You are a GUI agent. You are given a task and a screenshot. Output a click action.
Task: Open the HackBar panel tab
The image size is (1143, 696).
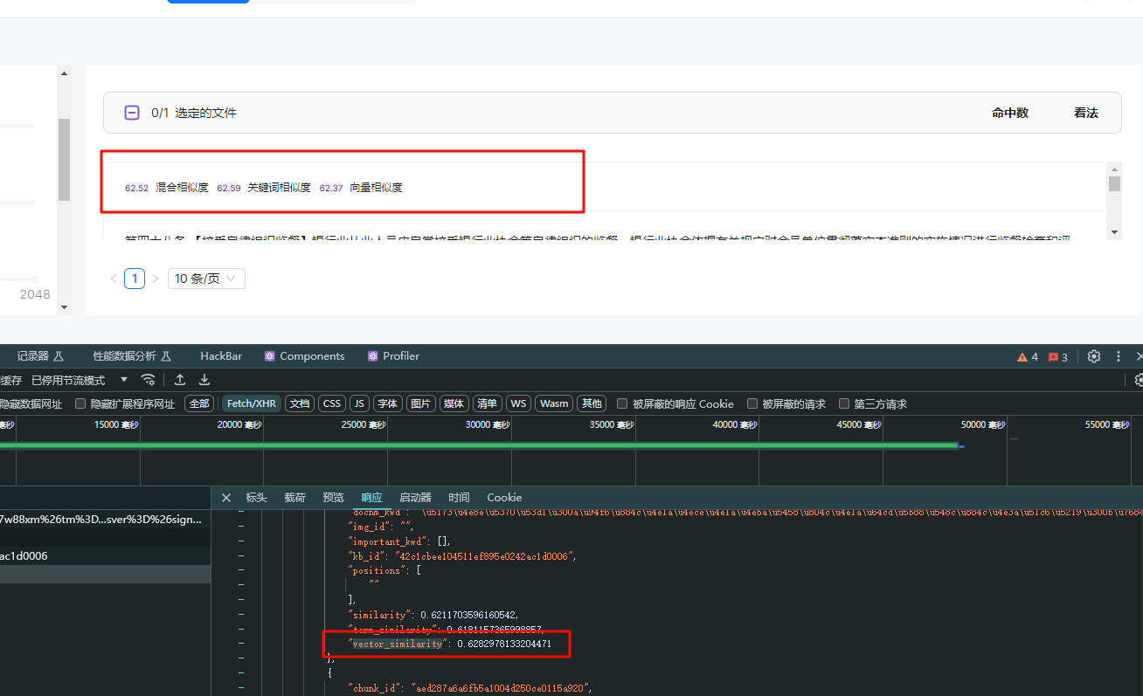[221, 356]
